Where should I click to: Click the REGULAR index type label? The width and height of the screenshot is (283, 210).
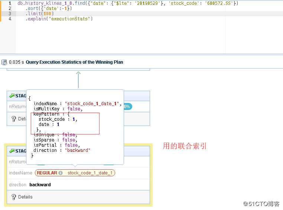tap(47, 173)
